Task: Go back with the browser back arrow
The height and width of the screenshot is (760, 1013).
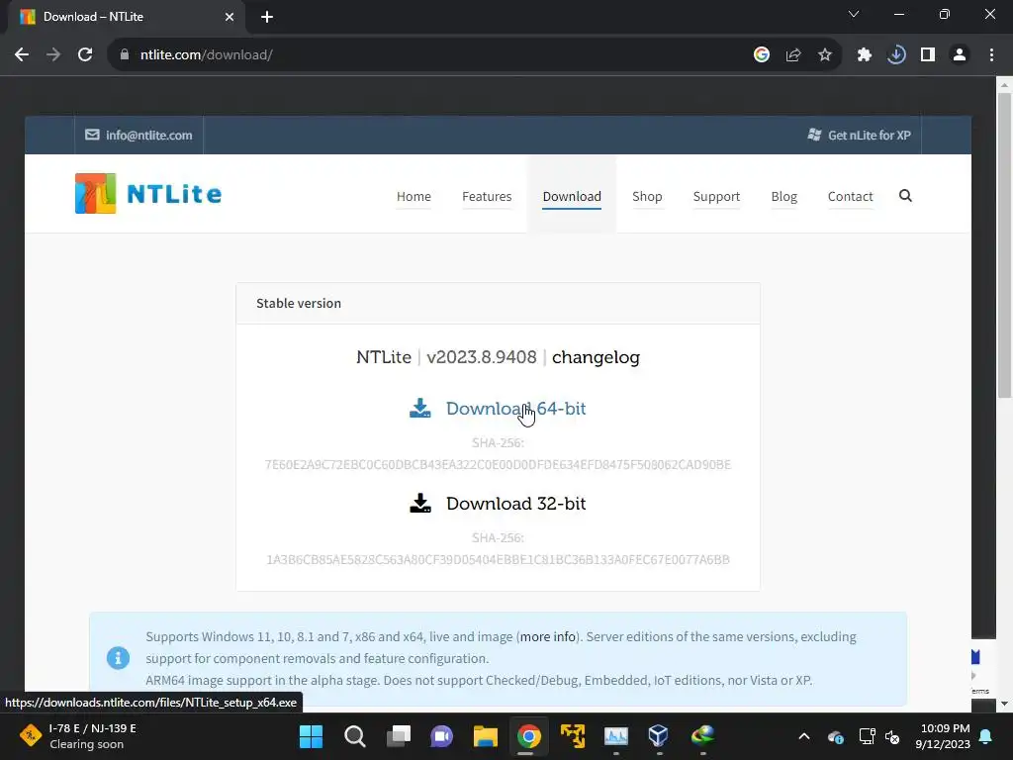Action: pyautogui.click(x=22, y=55)
